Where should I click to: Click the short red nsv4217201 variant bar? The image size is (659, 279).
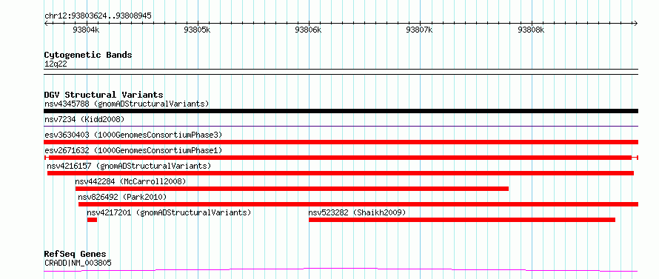[92, 220]
